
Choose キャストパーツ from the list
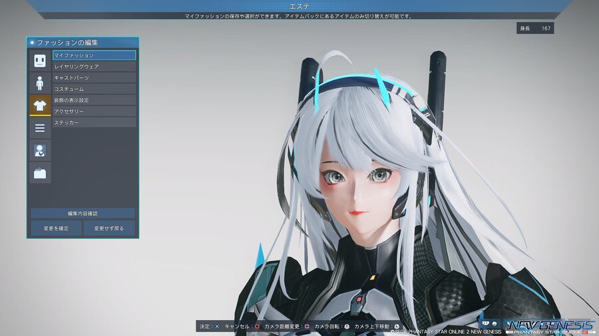click(x=94, y=78)
